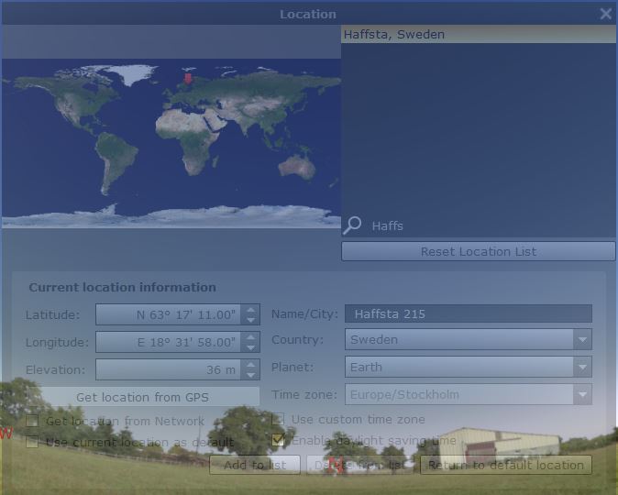The width and height of the screenshot is (618, 495).
Task: Raise elevation using the up arrow
Action: pyautogui.click(x=250, y=365)
